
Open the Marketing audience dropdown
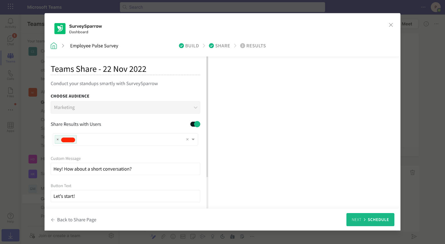pyautogui.click(x=125, y=108)
